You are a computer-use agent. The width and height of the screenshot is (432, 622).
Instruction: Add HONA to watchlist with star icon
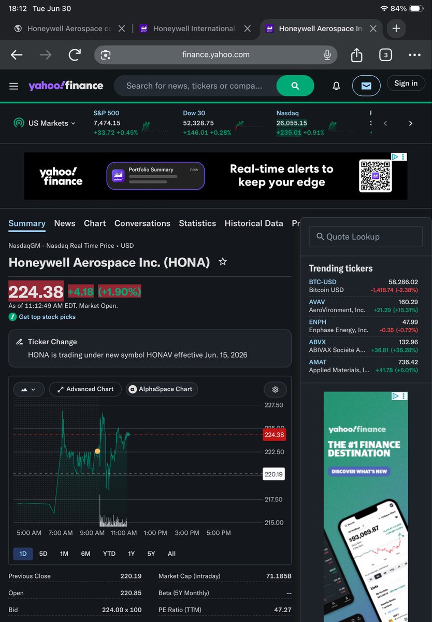tap(223, 262)
